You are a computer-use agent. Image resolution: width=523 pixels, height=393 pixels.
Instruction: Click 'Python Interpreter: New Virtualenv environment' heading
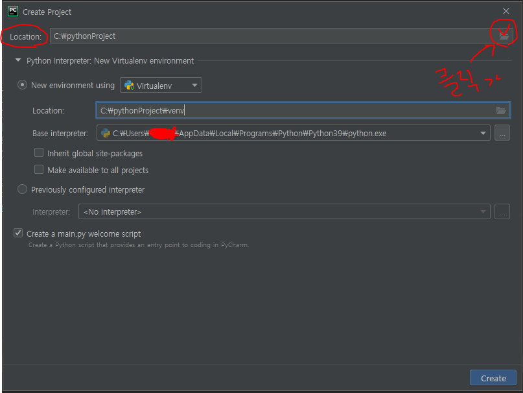[x=110, y=60]
